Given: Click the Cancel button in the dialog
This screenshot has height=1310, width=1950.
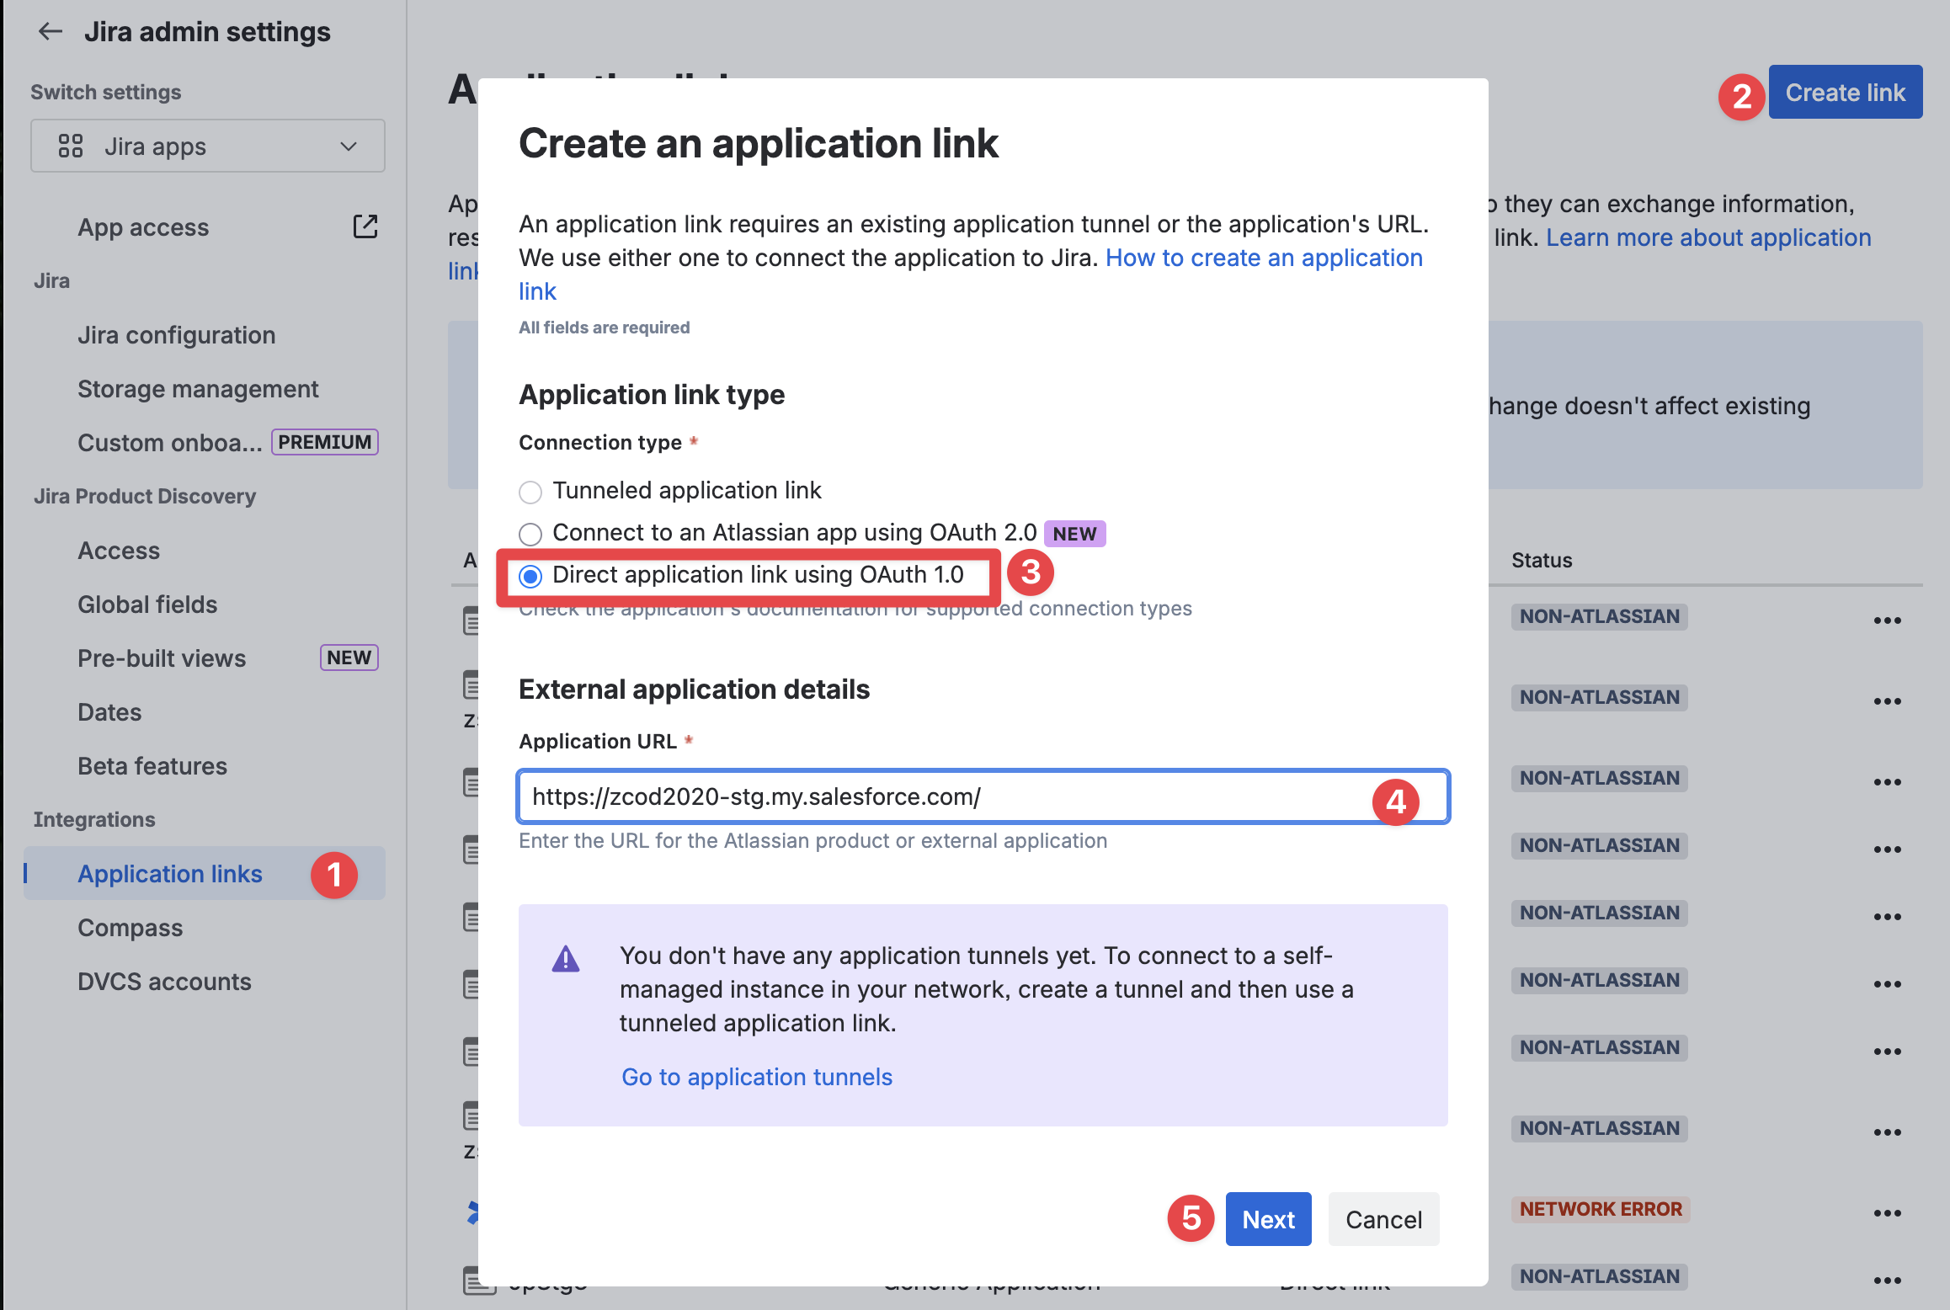Looking at the screenshot, I should [1383, 1219].
